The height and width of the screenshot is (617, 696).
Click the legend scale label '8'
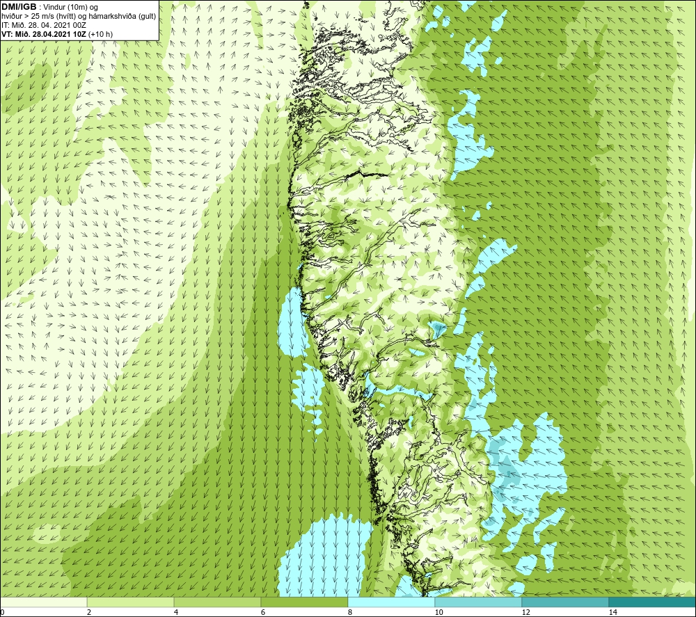coord(350,612)
